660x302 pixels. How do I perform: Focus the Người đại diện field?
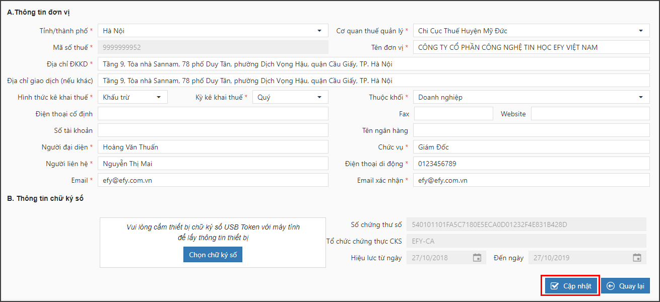213,147
